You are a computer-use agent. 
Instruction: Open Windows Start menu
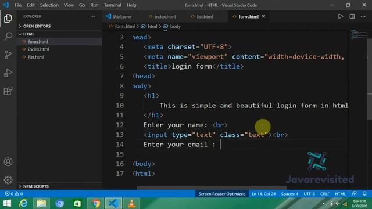pos(7,203)
